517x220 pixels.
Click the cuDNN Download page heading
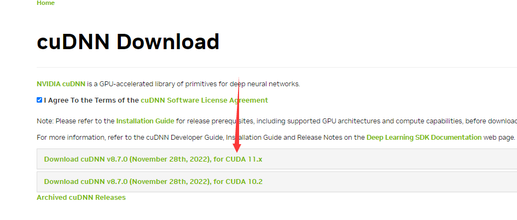128,42
